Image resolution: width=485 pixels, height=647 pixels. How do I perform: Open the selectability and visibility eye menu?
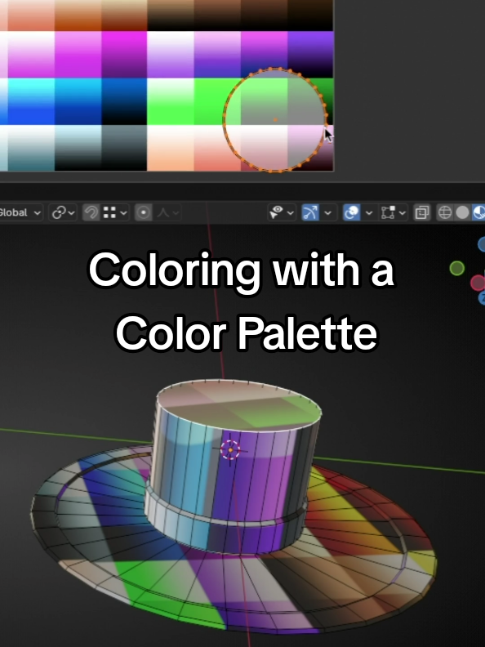pos(281,212)
